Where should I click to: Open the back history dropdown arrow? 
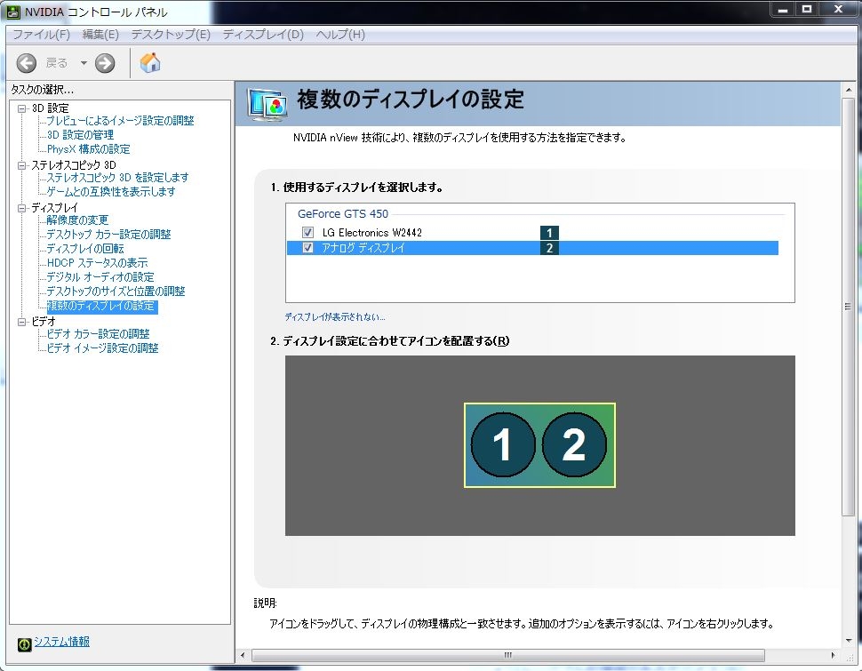84,63
